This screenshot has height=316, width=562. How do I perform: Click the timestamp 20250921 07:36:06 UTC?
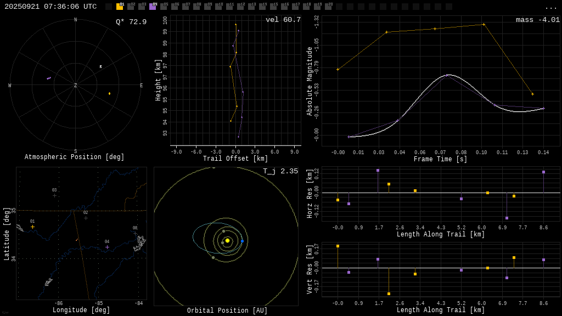pos(50,7)
